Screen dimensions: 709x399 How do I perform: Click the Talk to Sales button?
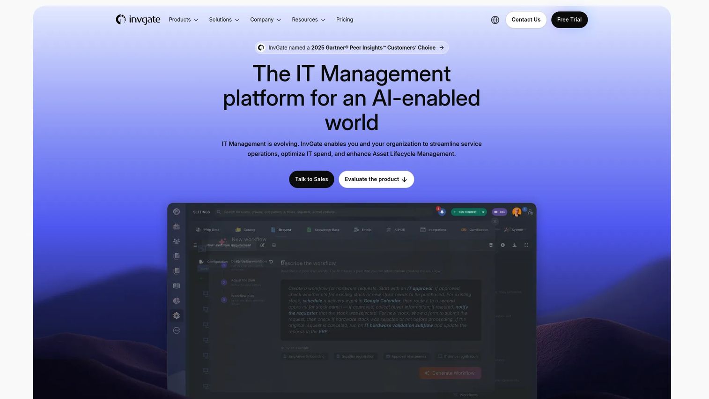tap(311, 179)
